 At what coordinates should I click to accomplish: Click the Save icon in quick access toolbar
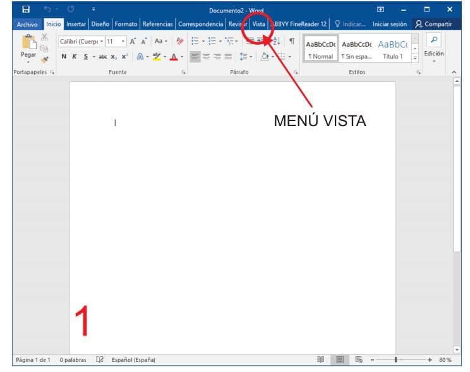[26, 9]
